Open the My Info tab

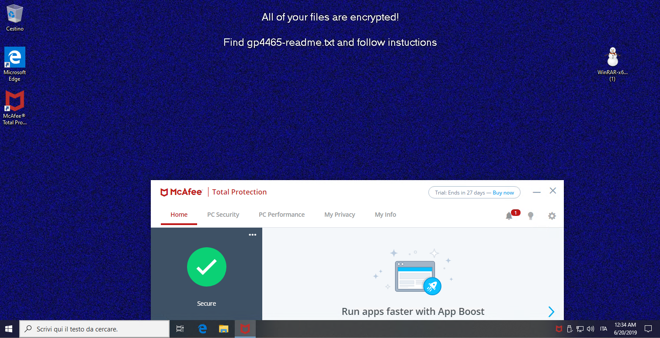point(386,215)
